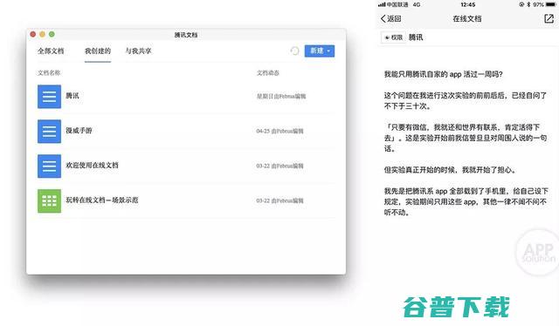Click the 文档名称 column header

pos(49,73)
